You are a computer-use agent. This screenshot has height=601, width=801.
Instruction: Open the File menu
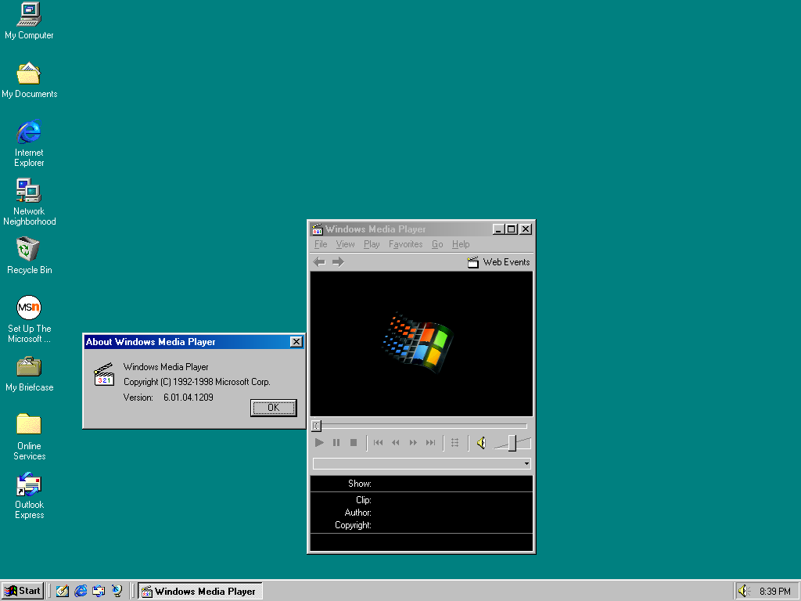point(321,244)
